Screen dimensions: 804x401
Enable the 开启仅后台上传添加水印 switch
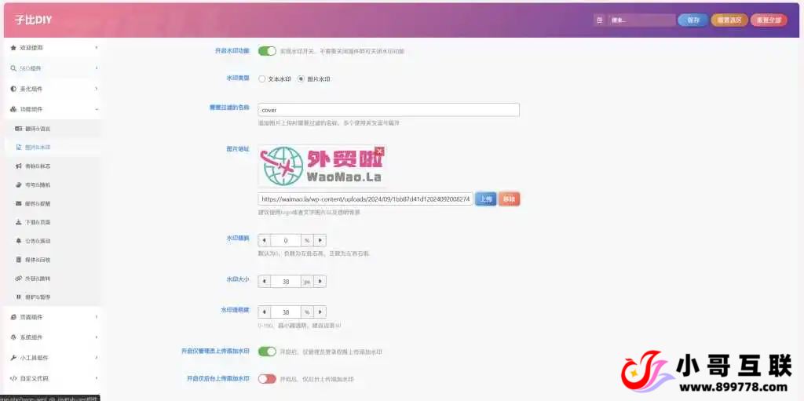point(267,378)
